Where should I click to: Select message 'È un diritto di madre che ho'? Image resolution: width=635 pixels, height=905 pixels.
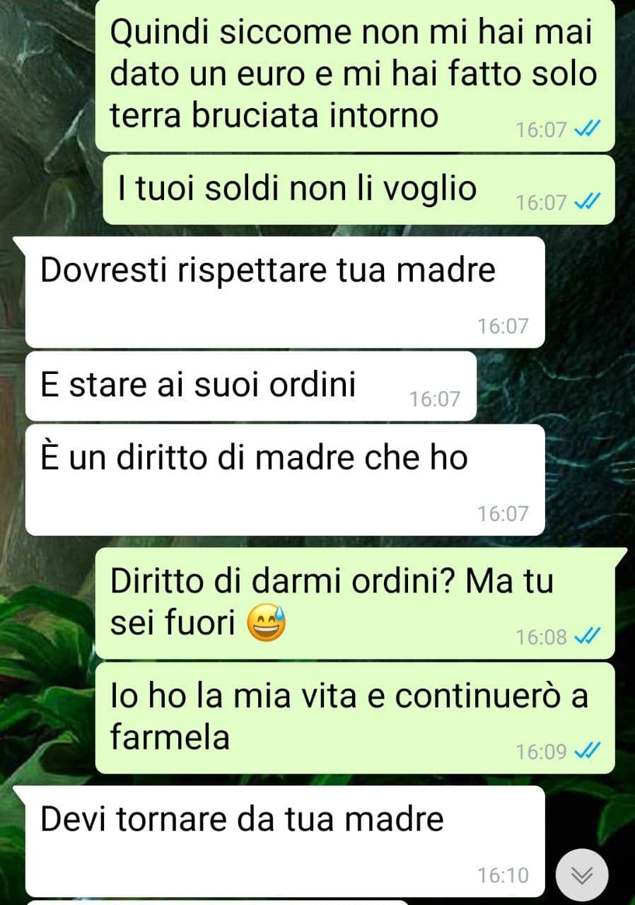coord(285,479)
